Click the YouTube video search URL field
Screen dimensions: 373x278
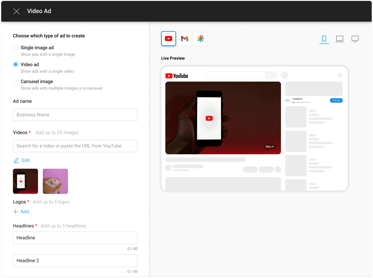tap(75, 146)
